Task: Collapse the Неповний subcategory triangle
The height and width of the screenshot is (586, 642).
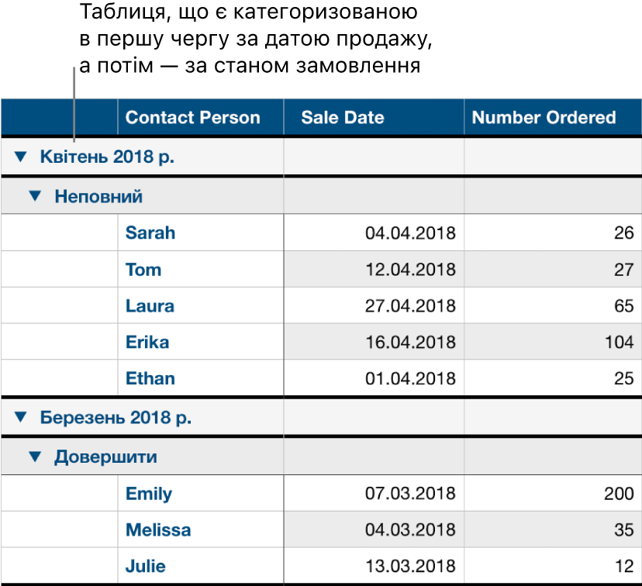Action: click(x=34, y=197)
